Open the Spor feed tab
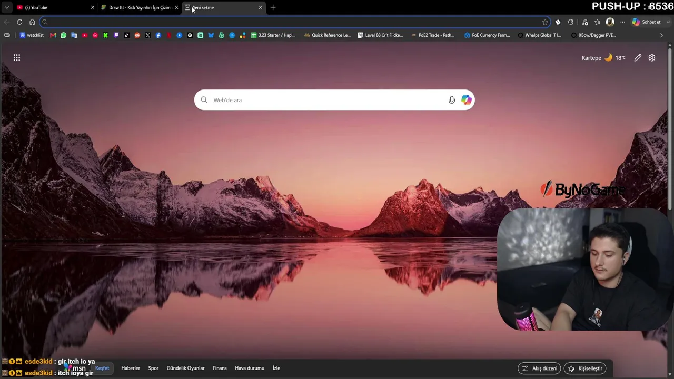 coord(153,368)
